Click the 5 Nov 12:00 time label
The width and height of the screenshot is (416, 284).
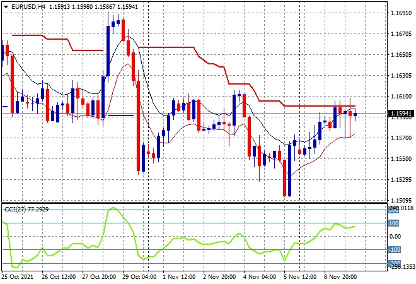(x=300, y=277)
